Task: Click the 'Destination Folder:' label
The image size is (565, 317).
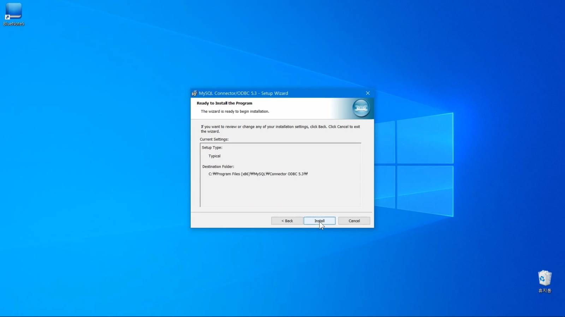Action: click(x=218, y=167)
